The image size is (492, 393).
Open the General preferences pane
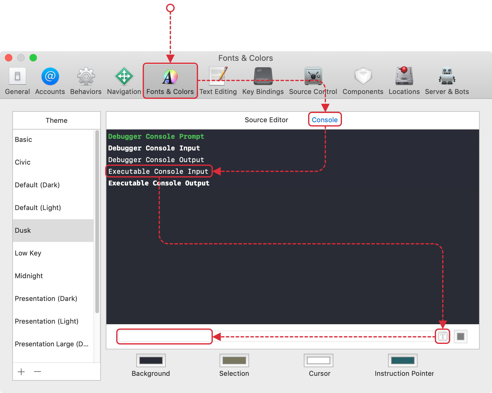[18, 81]
